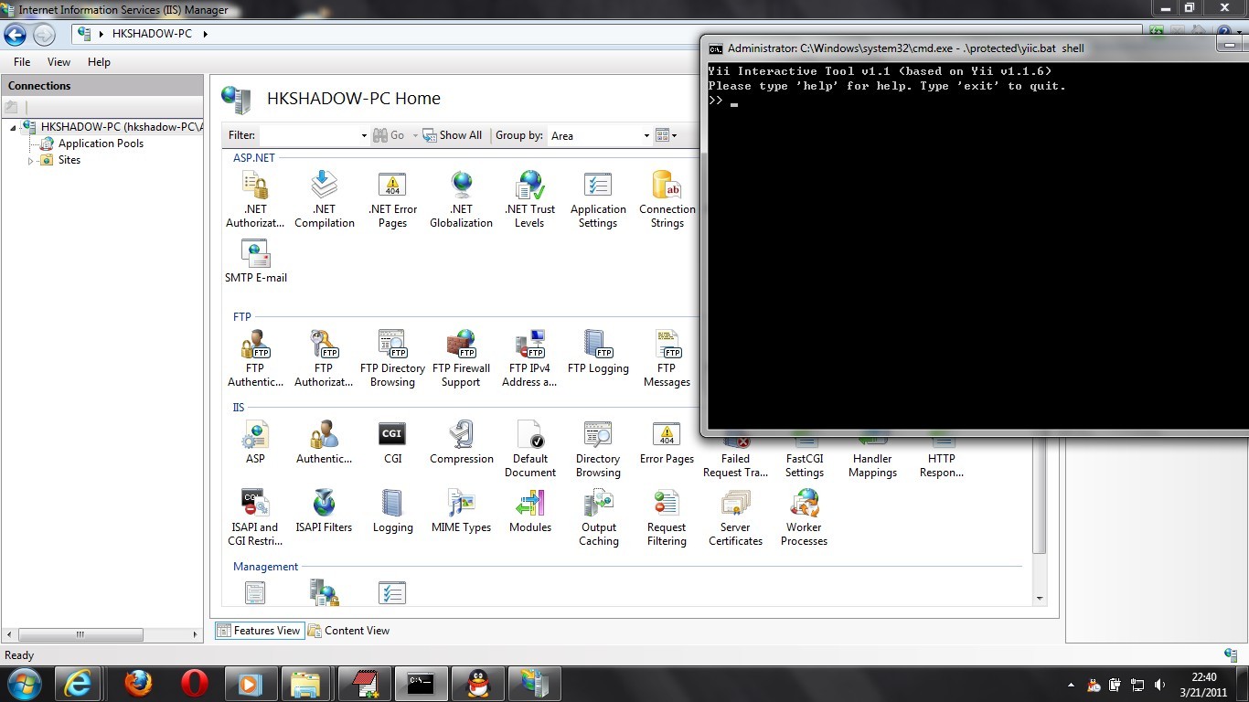Open the .NET Error Pages feature
The width and height of the screenshot is (1249, 702).
coord(392,199)
